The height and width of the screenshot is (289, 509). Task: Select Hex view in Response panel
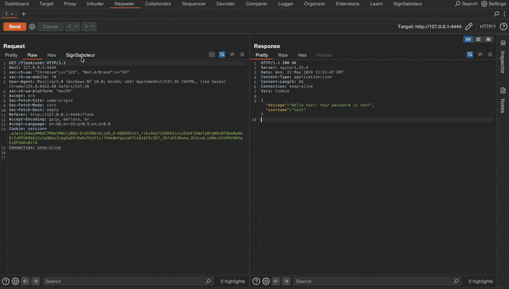(302, 55)
